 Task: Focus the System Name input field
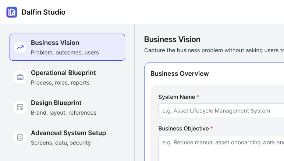click(221, 111)
